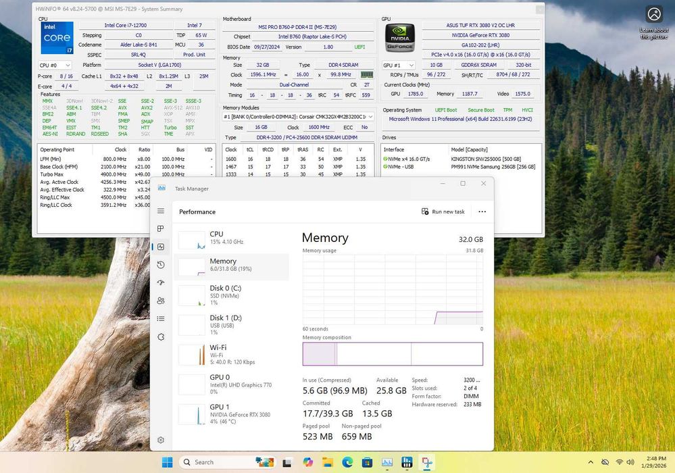Open Task View from the taskbar
The width and height of the screenshot is (675, 473).
287,463
